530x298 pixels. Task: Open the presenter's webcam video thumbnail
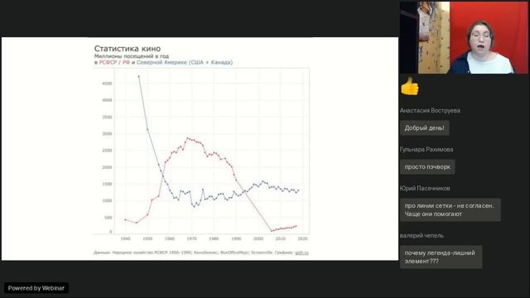point(464,37)
